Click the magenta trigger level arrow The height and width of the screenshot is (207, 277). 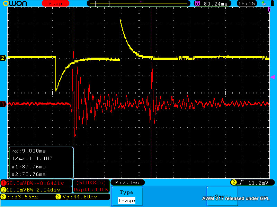coord(272,77)
